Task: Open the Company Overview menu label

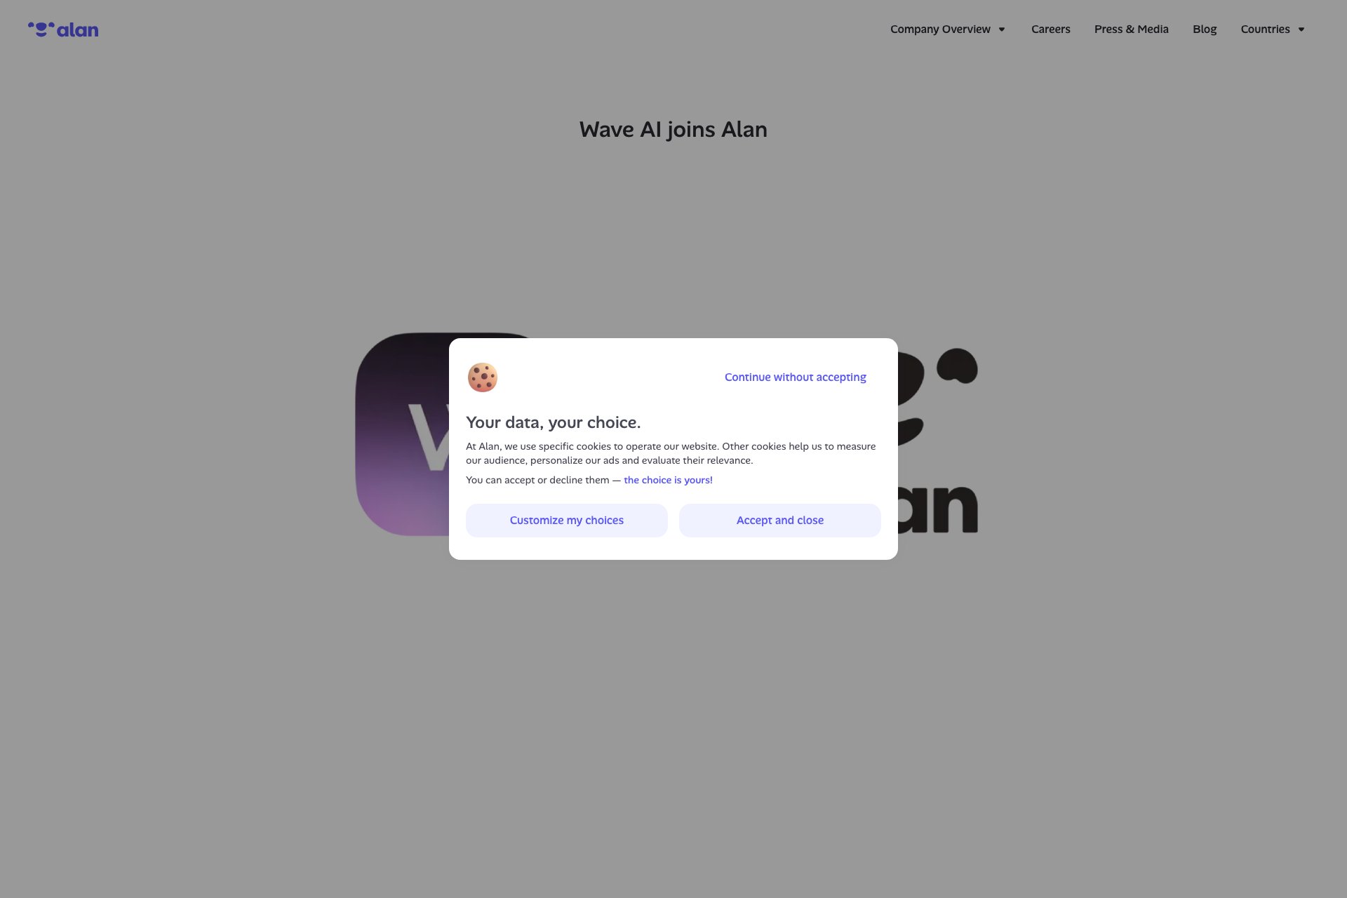Action: click(x=940, y=29)
